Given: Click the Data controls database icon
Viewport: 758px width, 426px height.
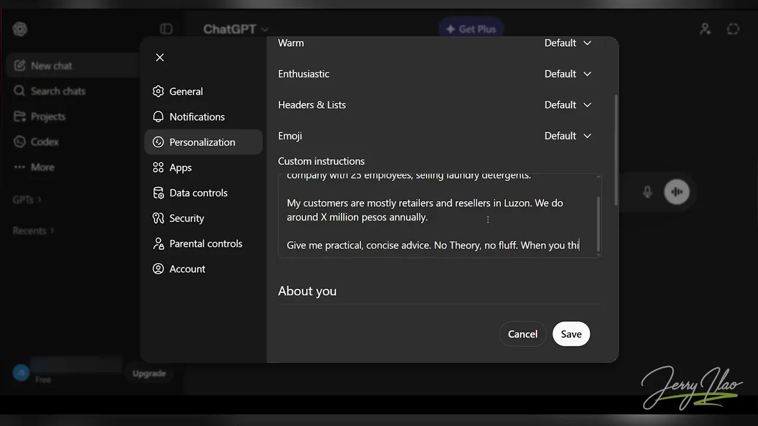Looking at the screenshot, I should 158,193.
